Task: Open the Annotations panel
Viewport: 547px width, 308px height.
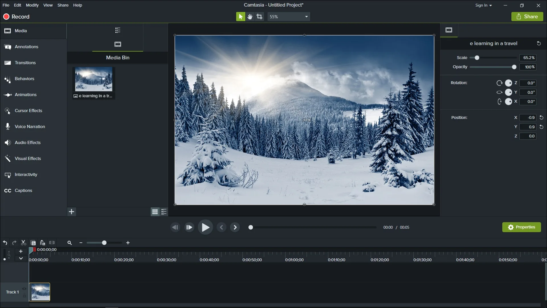Action: tap(33, 47)
